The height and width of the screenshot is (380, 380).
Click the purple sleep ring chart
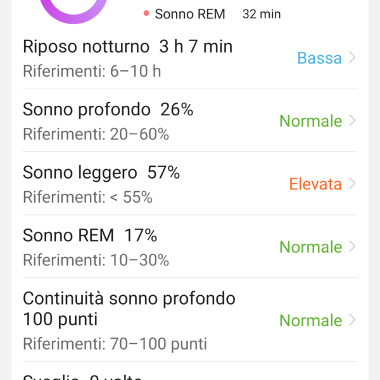click(73, 9)
